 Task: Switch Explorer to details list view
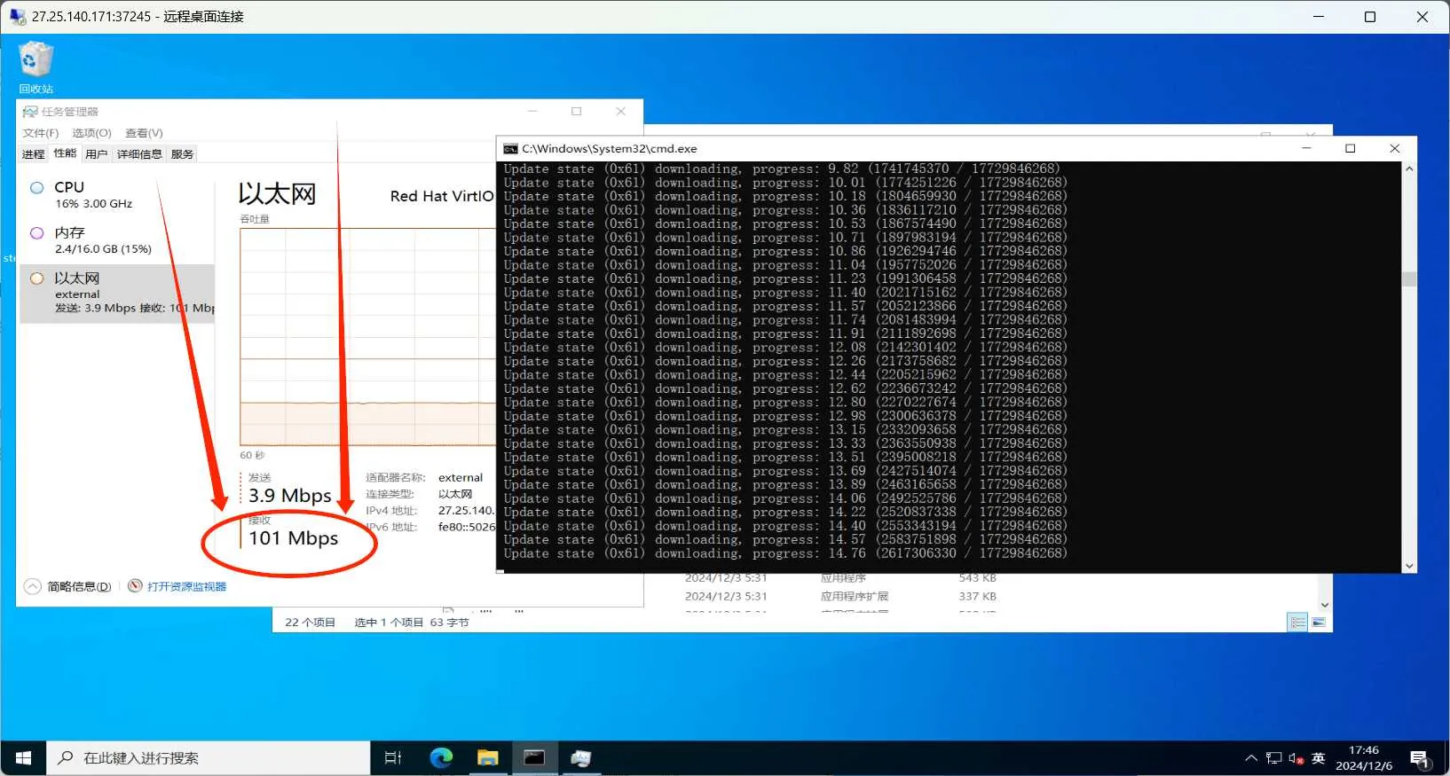point(1298,623)
